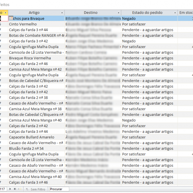Click the table icon in the first Artigo cell

(11, 18)
